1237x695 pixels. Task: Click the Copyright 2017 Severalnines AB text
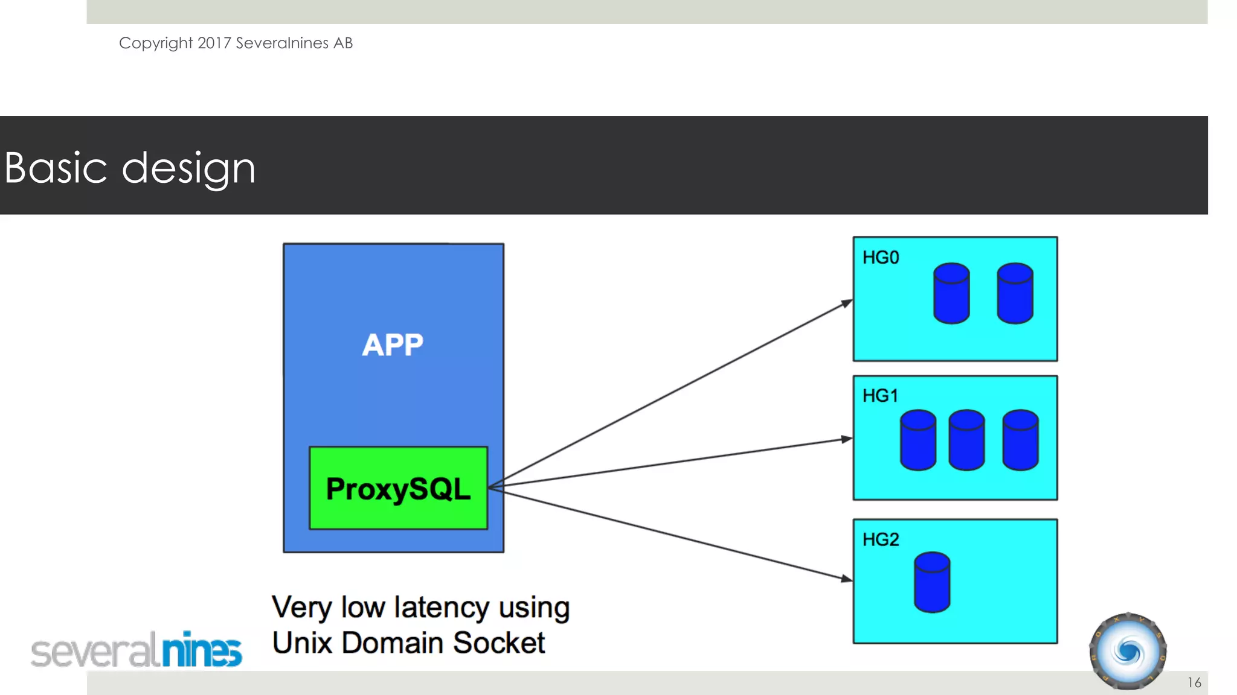click(236, 43)
